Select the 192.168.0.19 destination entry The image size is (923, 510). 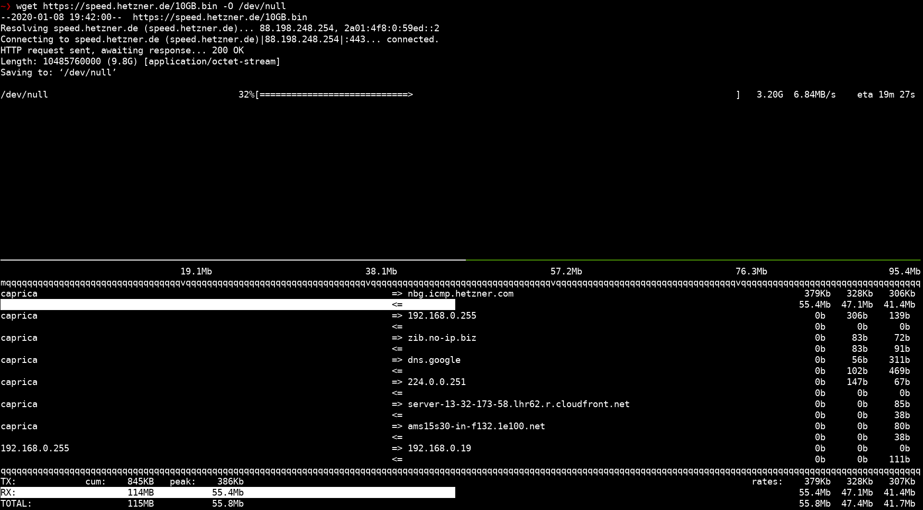pos(439,448)
